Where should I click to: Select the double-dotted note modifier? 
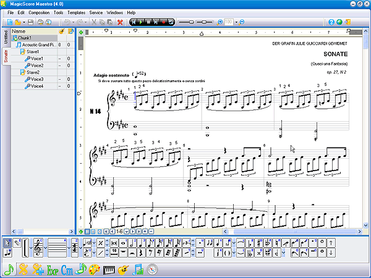[200, 253]
